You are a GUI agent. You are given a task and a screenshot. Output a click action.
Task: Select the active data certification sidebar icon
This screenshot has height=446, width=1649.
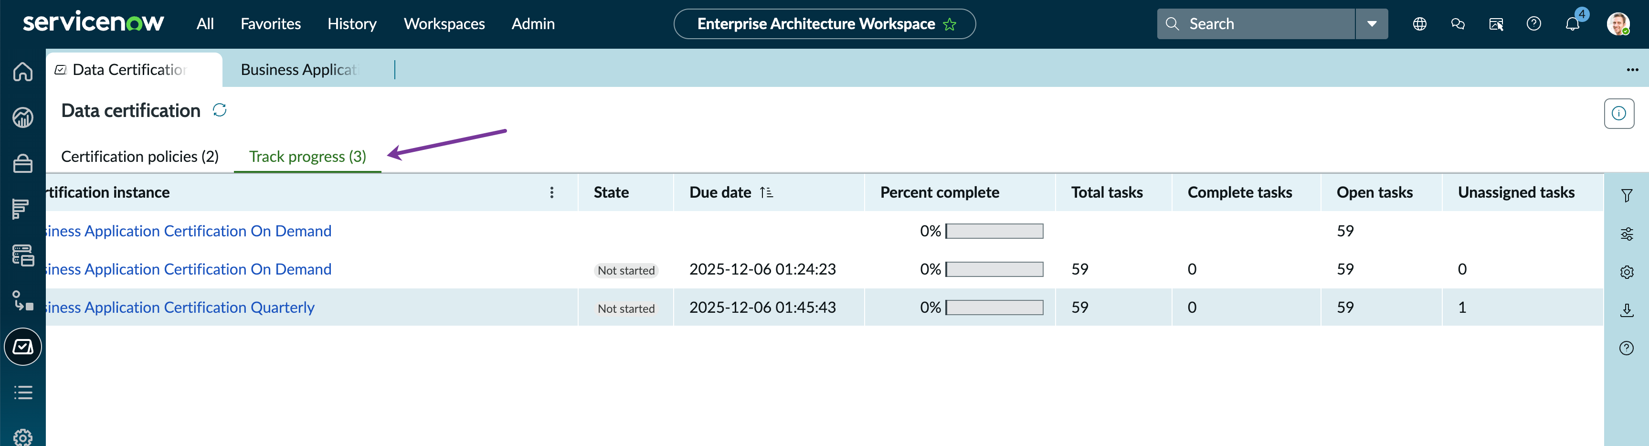(x=23, y=347)
